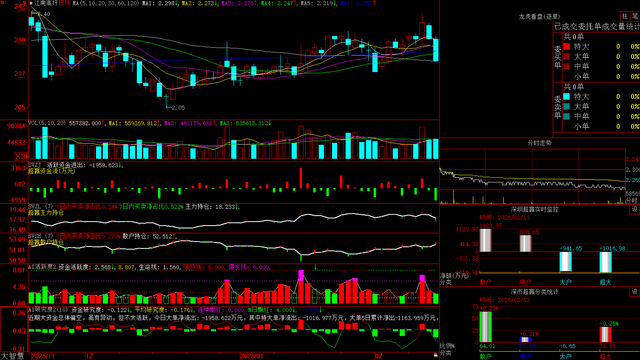Click the teal 中单 sell-order swatch
The image size is (640, 360).
tap(566, 116)
